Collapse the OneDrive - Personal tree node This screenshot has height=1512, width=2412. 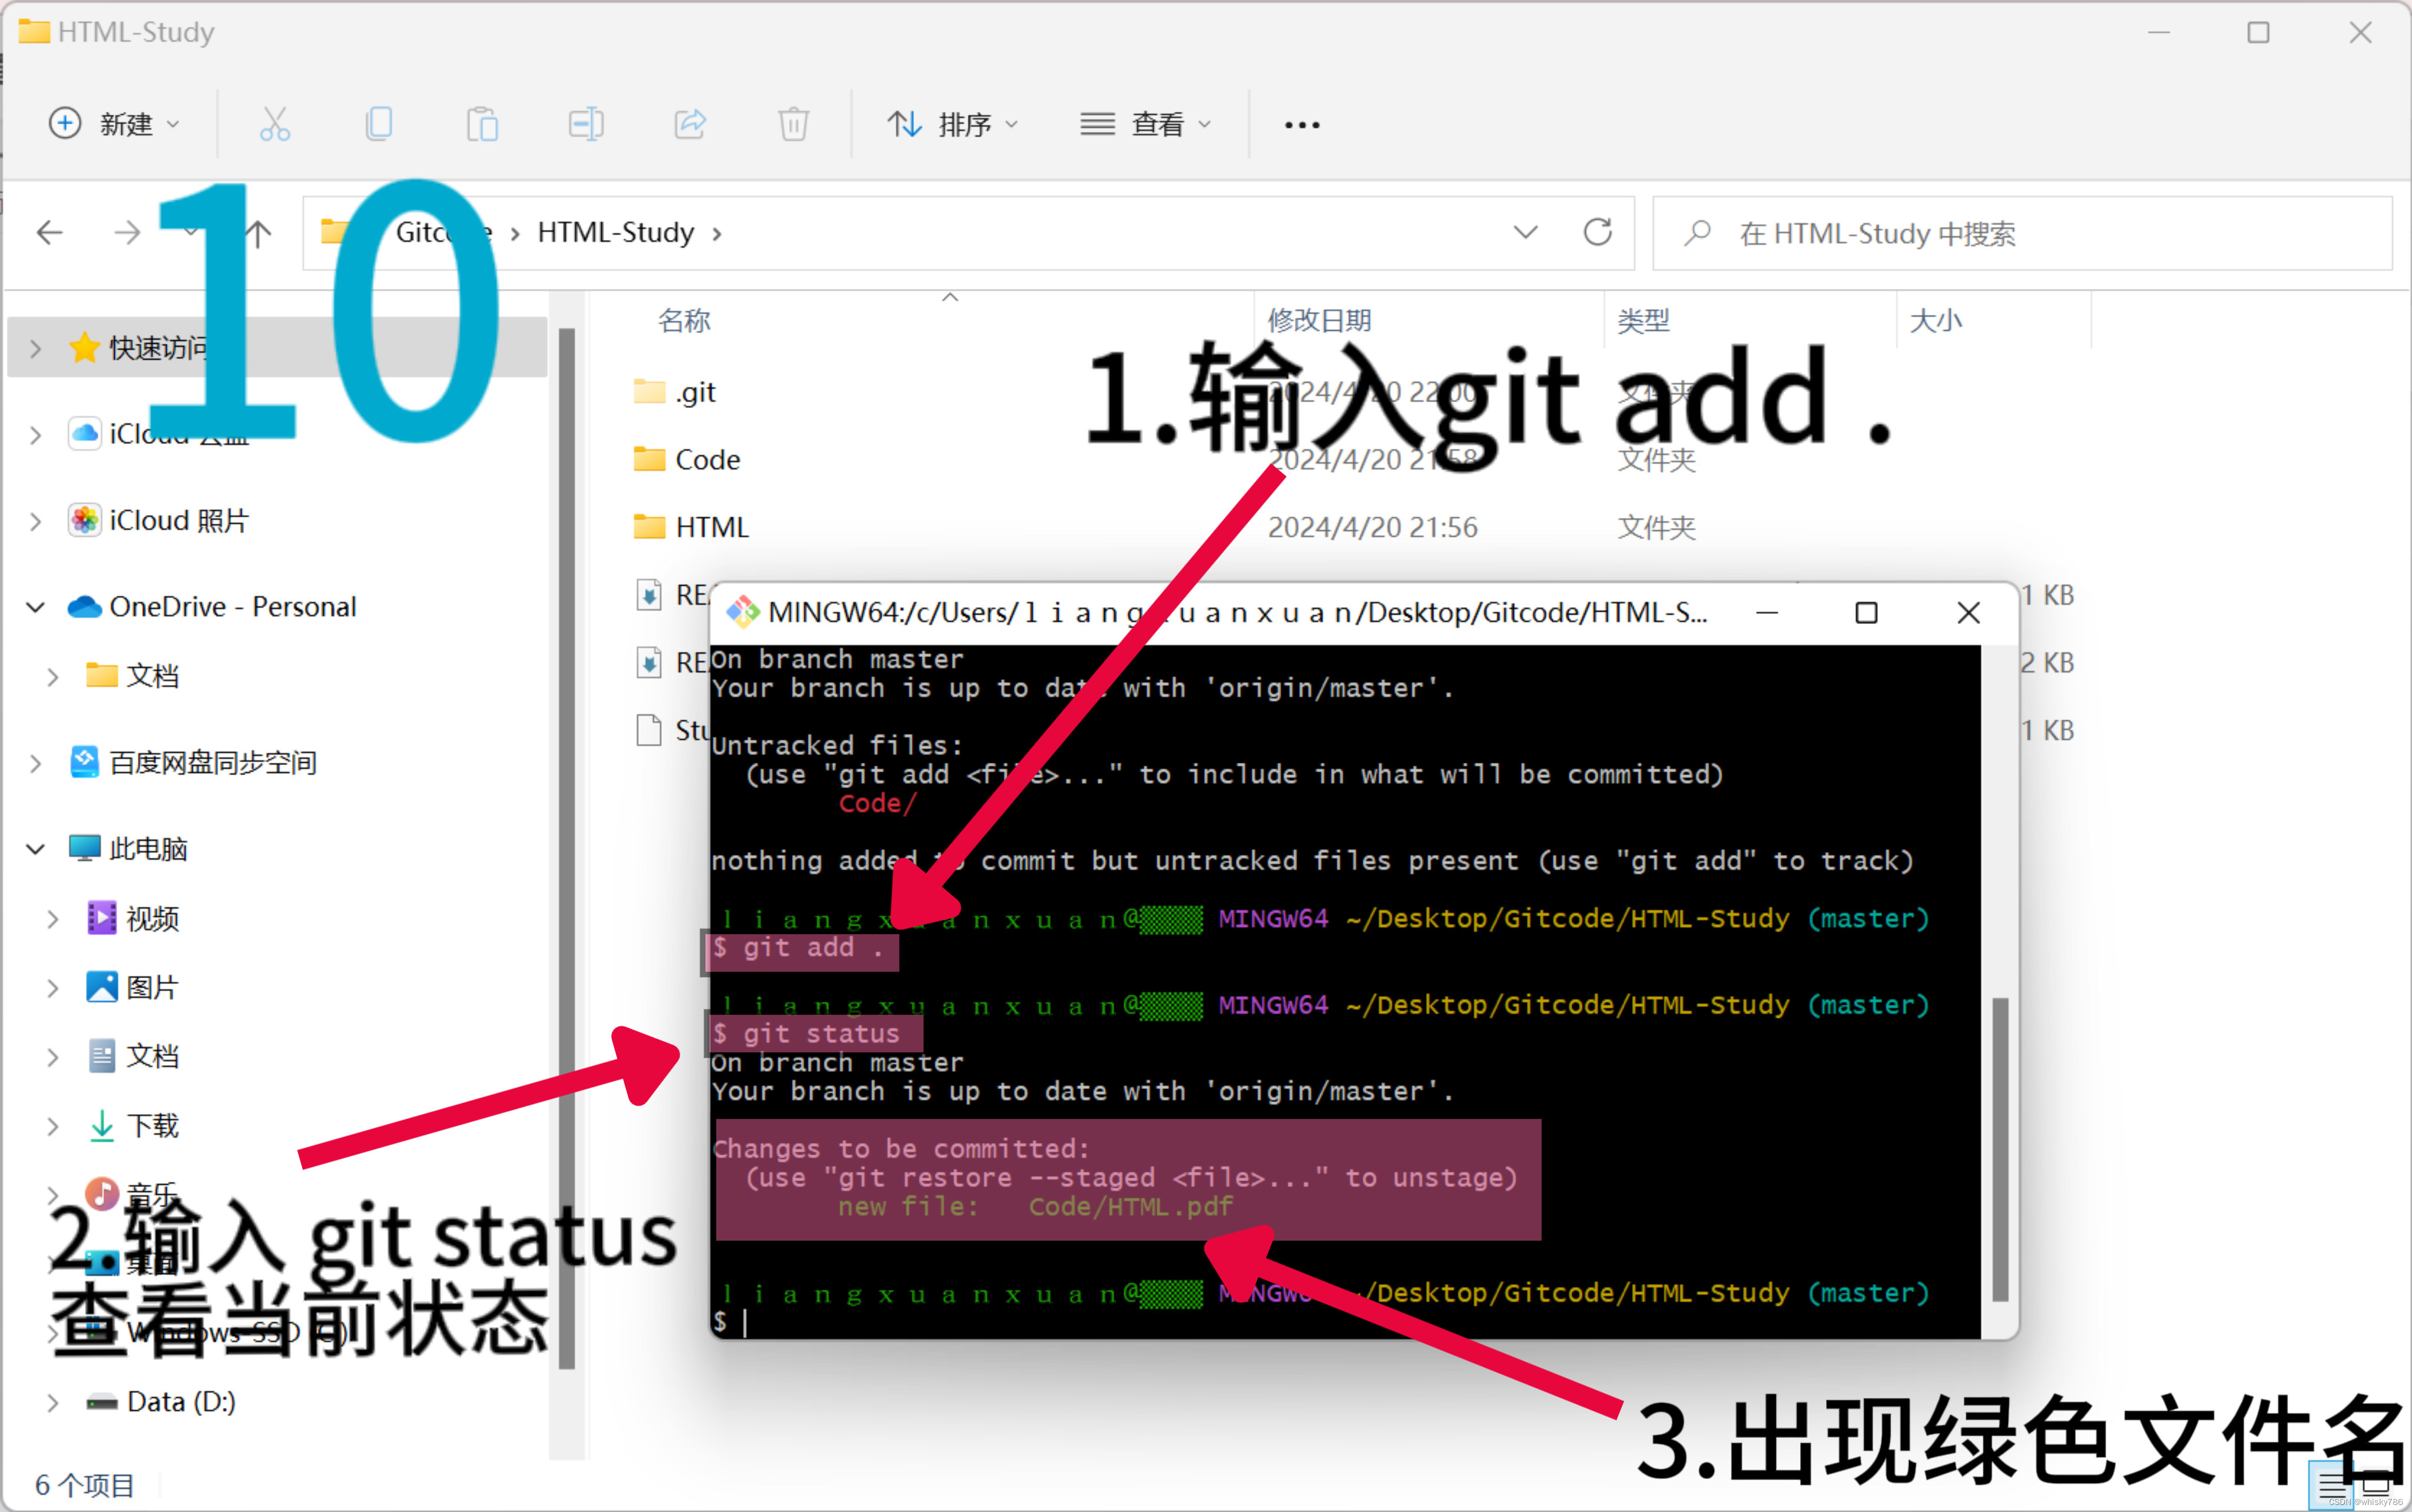36,607
